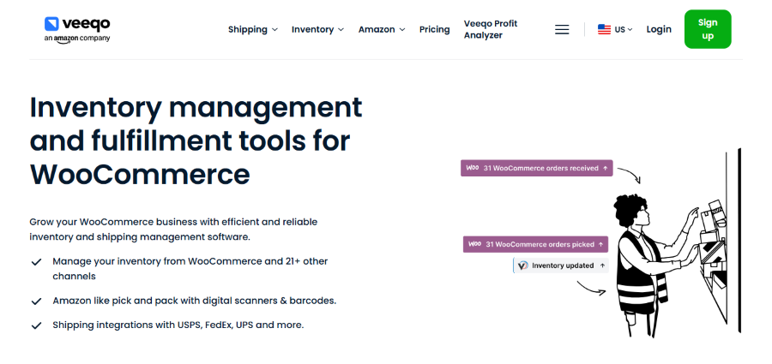Click Veeqo icon on Inventory updated badge
772x364 pixels.
[523, 266]
